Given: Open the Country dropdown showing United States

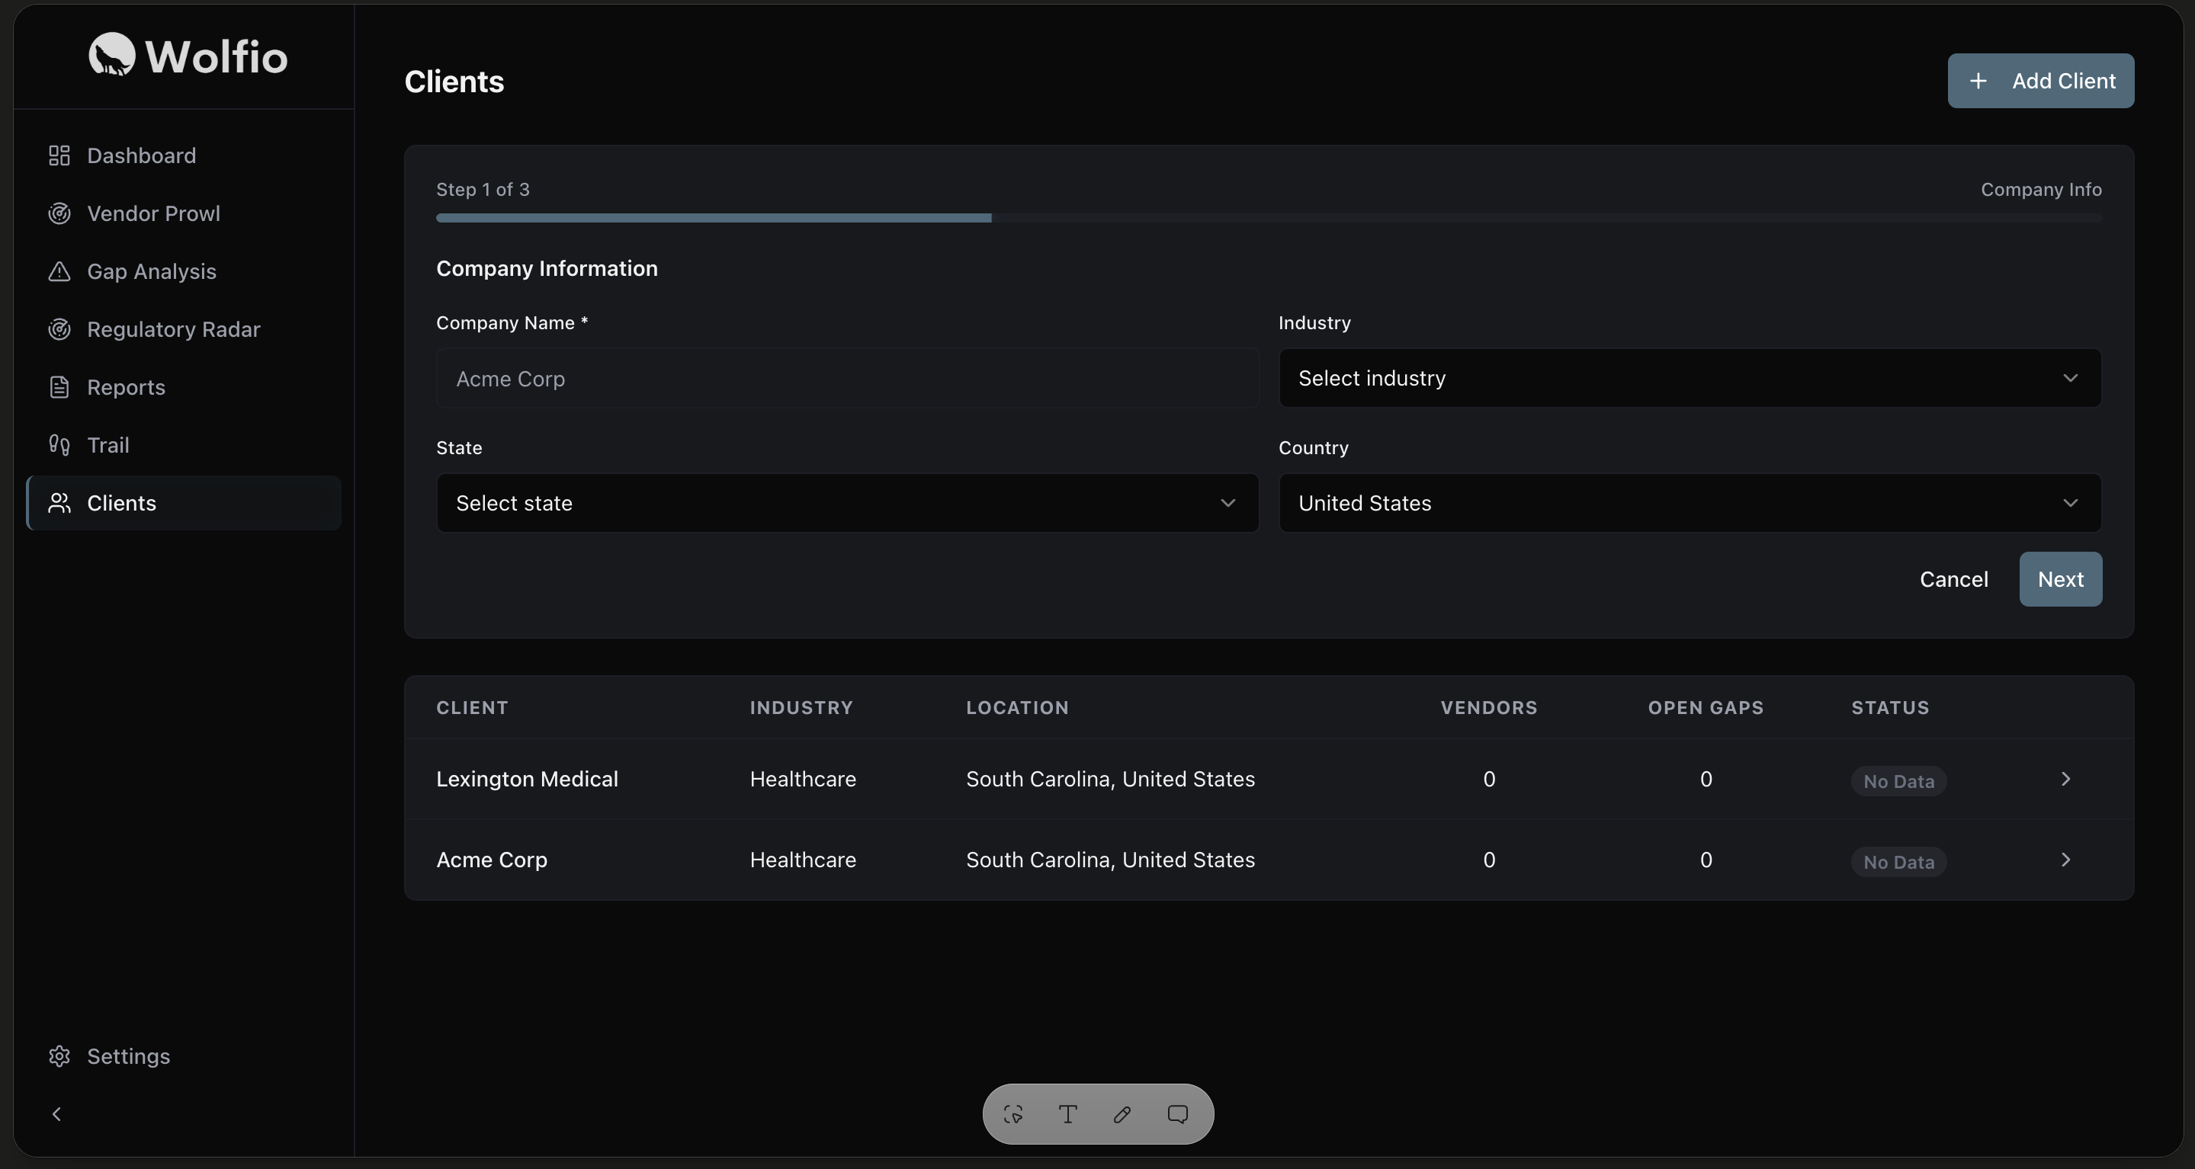Looking at the screenshot, I should (1690, 503).
